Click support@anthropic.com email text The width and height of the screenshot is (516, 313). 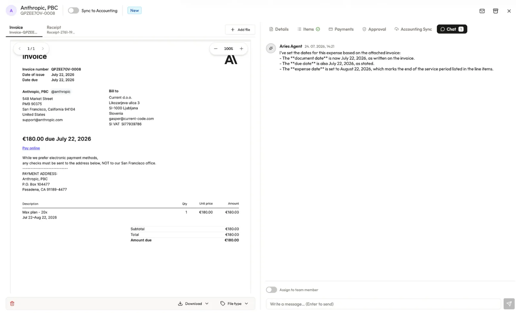tap(43, 120)
